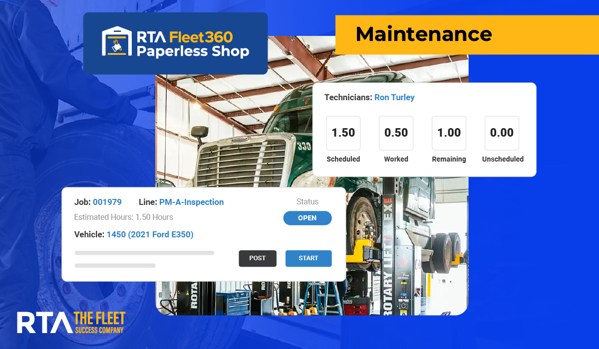
Task: Click the Remaining label
Action: 449,159
